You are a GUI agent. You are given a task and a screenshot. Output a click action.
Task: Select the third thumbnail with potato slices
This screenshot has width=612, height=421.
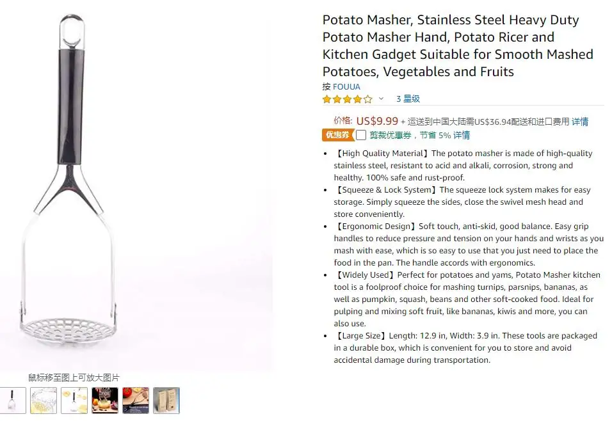74,401
